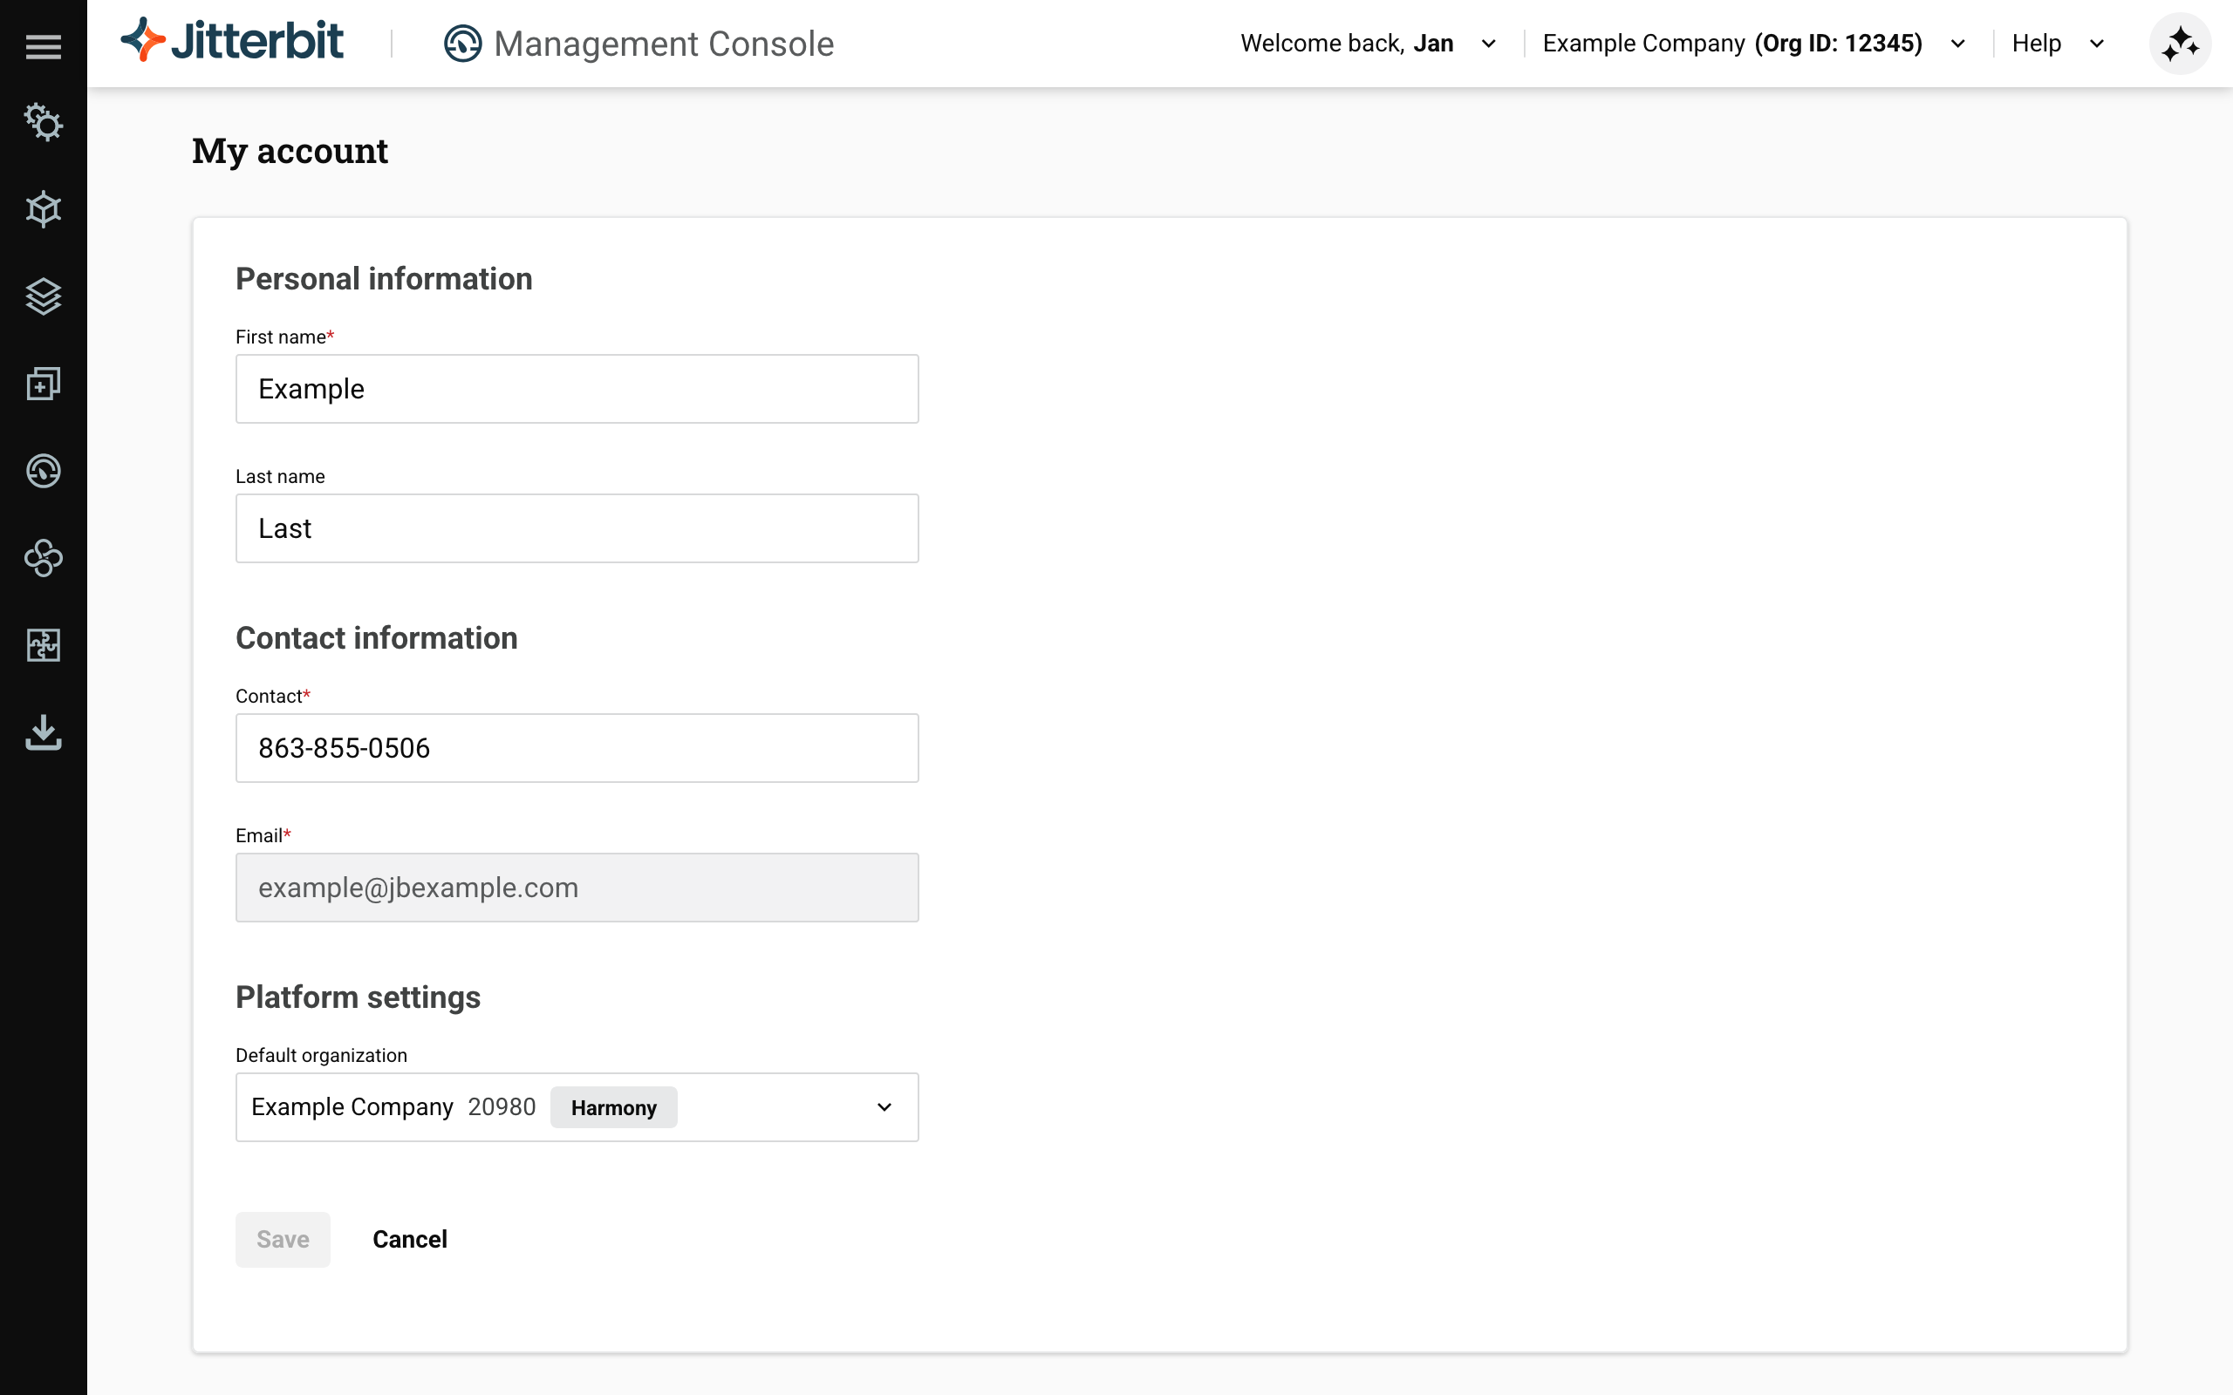Click the Jitterbit logo
This screenshot has width=2233, height=1395.
pyautogui.click(x=233, y=42)
